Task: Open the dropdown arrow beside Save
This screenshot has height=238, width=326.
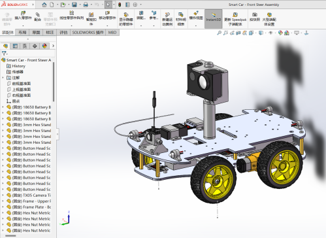Action: pos(80,5)
